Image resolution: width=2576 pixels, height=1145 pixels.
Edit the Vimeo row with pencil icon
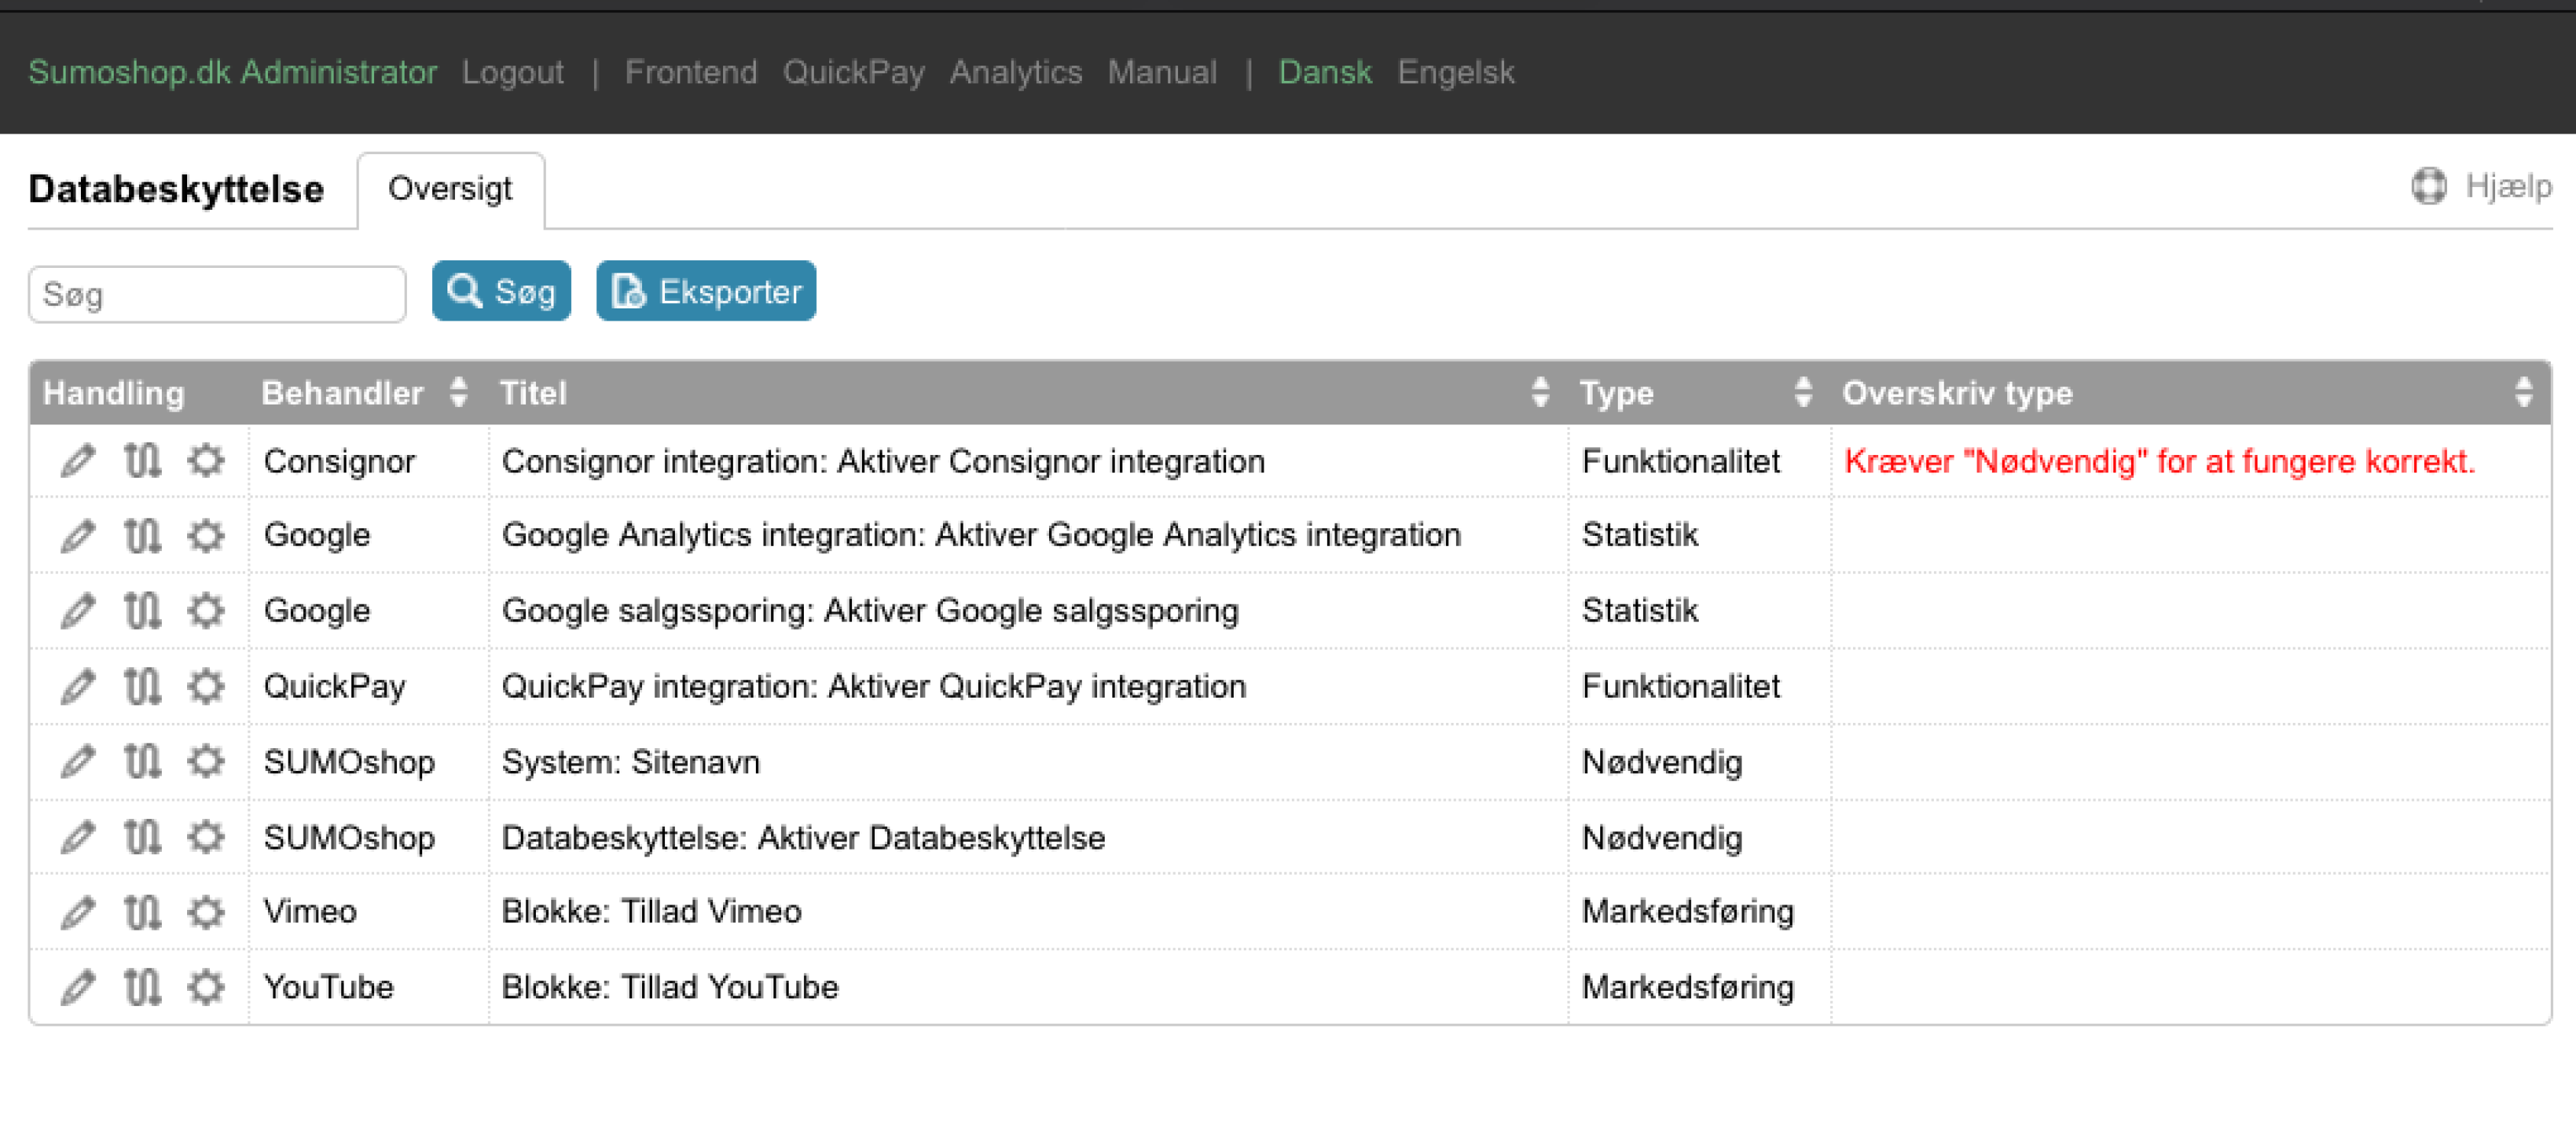point(78,912)
